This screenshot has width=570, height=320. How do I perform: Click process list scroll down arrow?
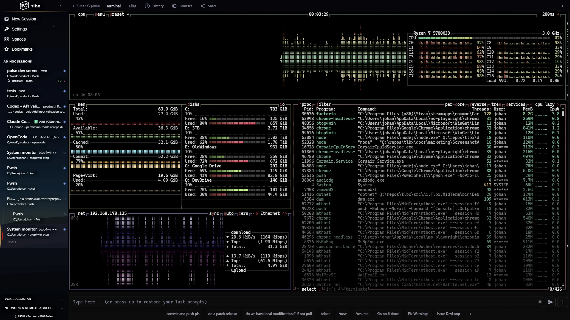coord(563,284)
